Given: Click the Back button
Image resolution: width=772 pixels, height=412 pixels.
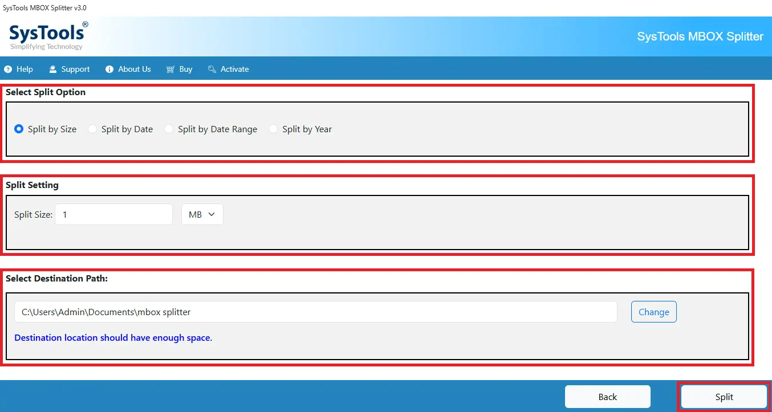Looking at the screenshot, I should pos(608,397).
